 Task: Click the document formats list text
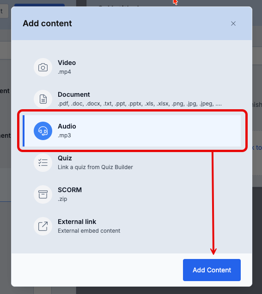point(140,104)
